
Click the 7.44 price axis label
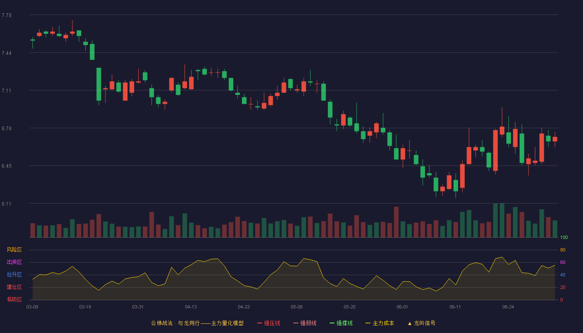coord(7,53)
